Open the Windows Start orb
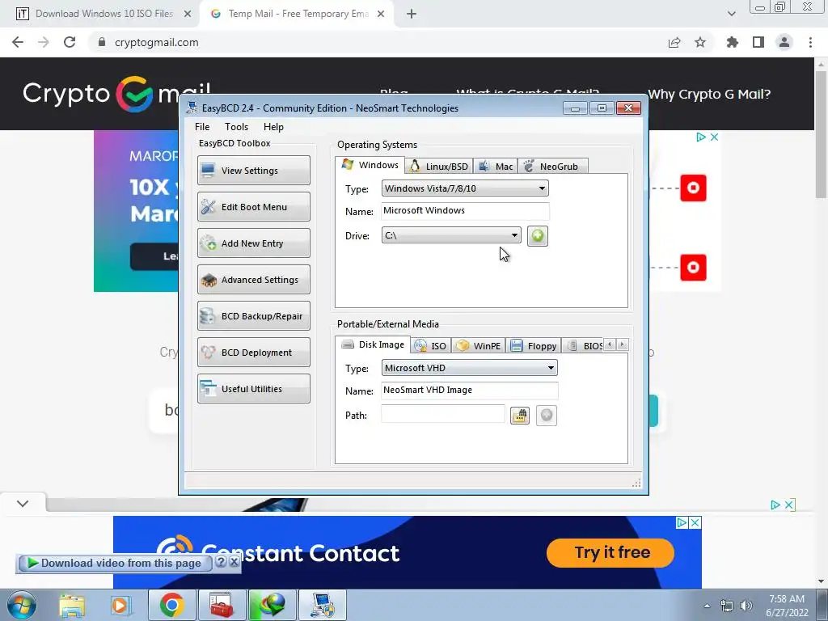This screenshot has height=621, width=828. tap(22, 605)
